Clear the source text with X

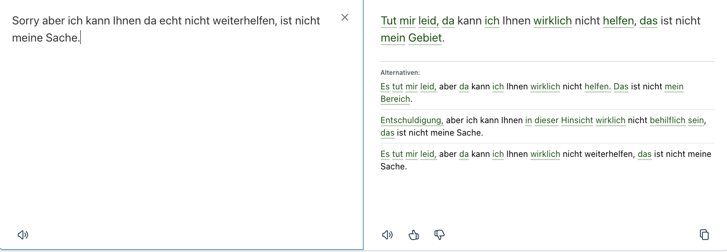(345, 17)
